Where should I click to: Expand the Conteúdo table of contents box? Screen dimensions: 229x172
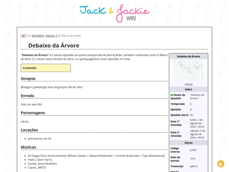click(46, 68)
